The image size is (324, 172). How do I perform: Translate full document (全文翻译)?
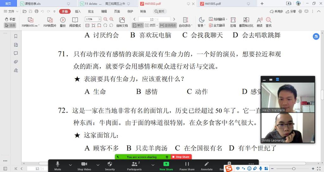pyautogui.click(x=217, y=25)
